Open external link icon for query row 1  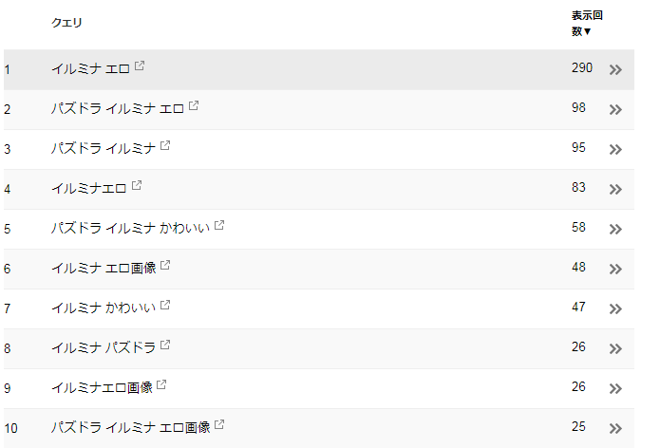point(140,65)
